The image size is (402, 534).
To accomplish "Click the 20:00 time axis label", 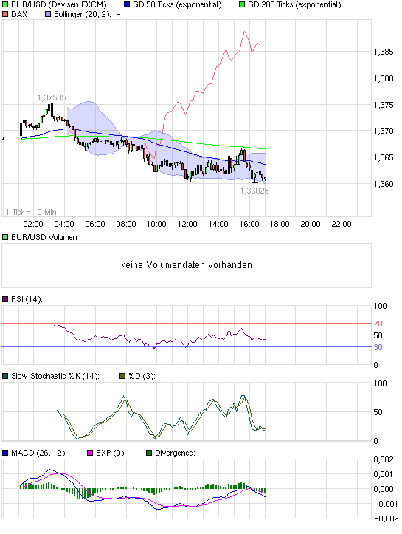I will pos(311,224).
